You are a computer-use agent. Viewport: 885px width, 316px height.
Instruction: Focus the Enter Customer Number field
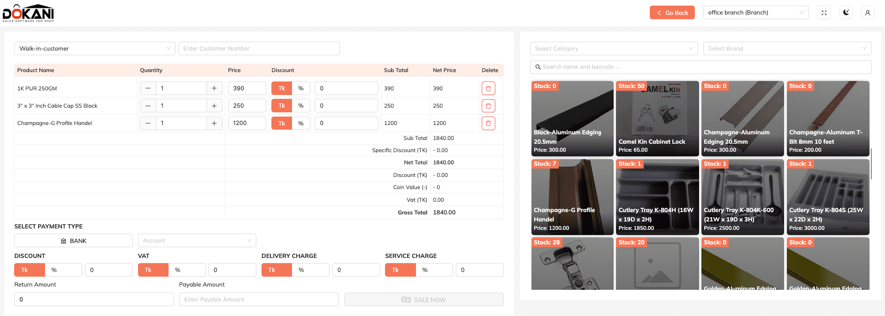click(259, 49)
